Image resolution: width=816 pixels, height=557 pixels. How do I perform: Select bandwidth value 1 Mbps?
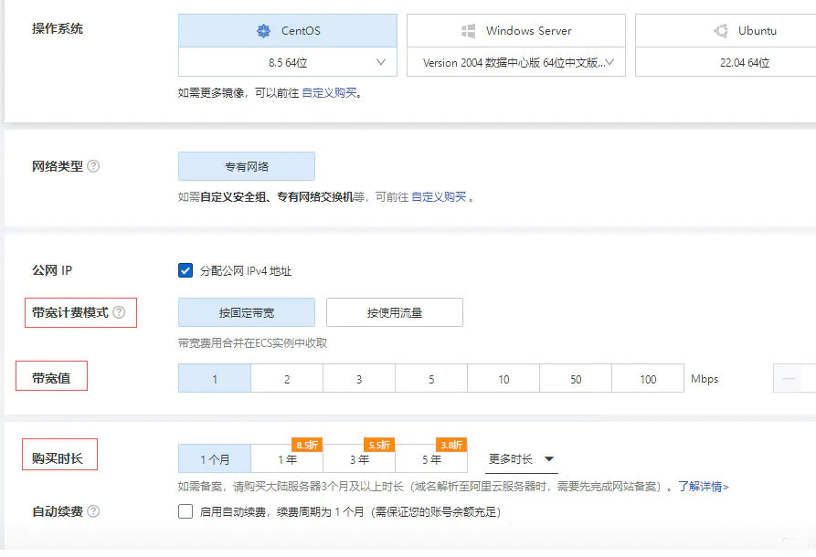(x=215, y=379)
